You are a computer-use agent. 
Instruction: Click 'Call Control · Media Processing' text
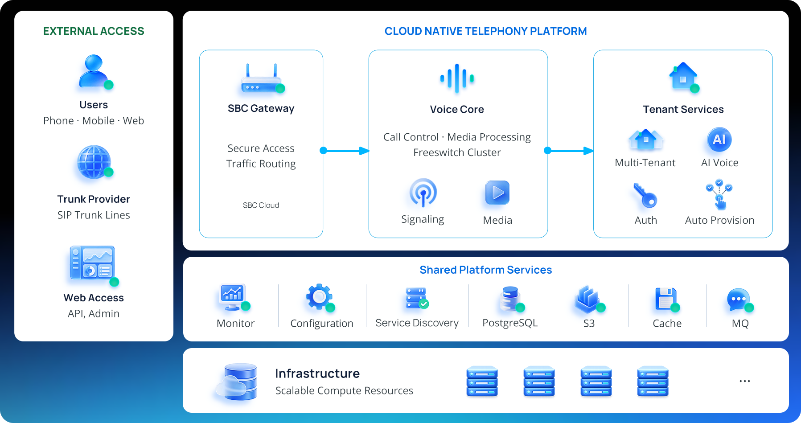pyautogui.click(x=457, y=137)
